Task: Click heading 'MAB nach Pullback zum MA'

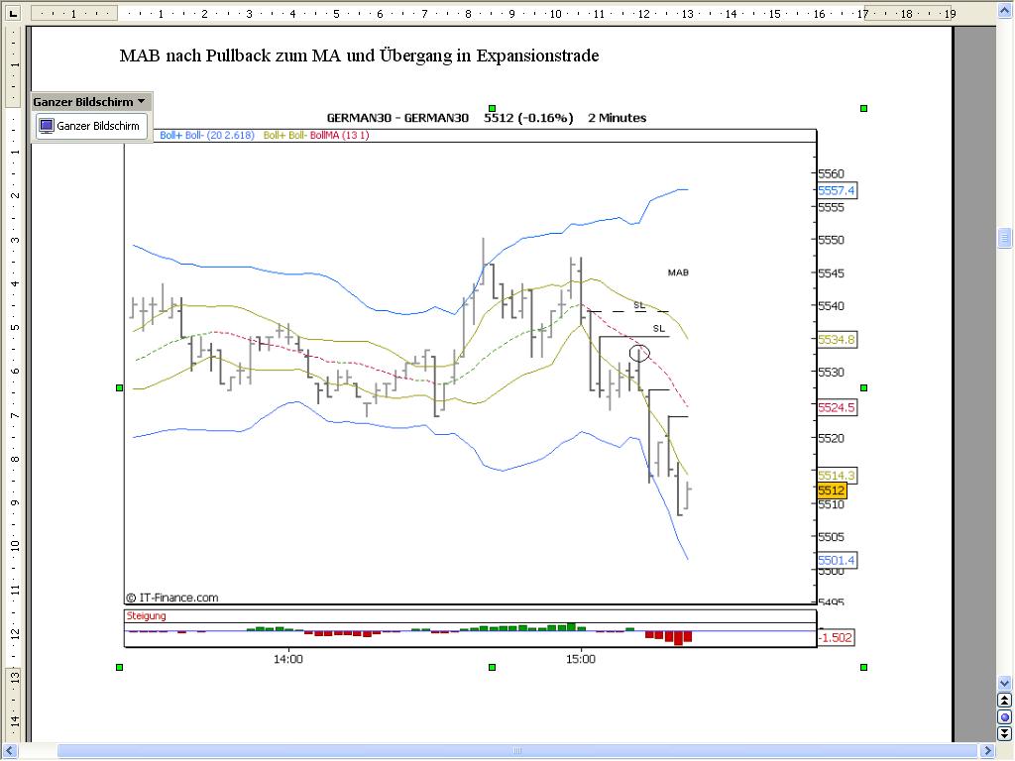Action: coord(230,55)
